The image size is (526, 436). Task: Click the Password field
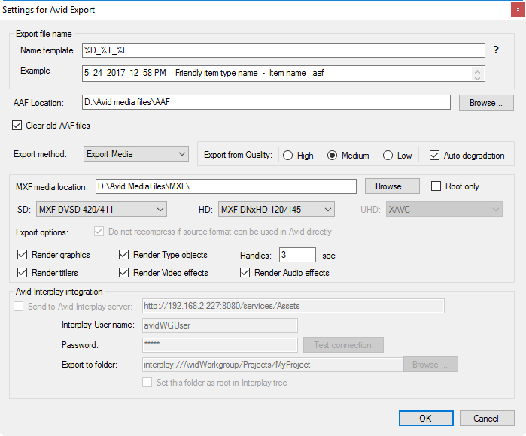tap(220, 345)
